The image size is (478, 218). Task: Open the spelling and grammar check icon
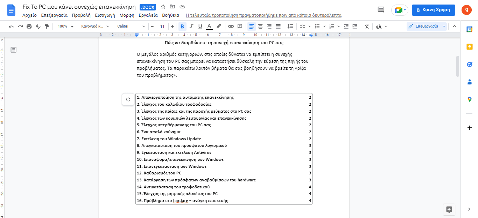pyautogui.click(x=38, y=26)
